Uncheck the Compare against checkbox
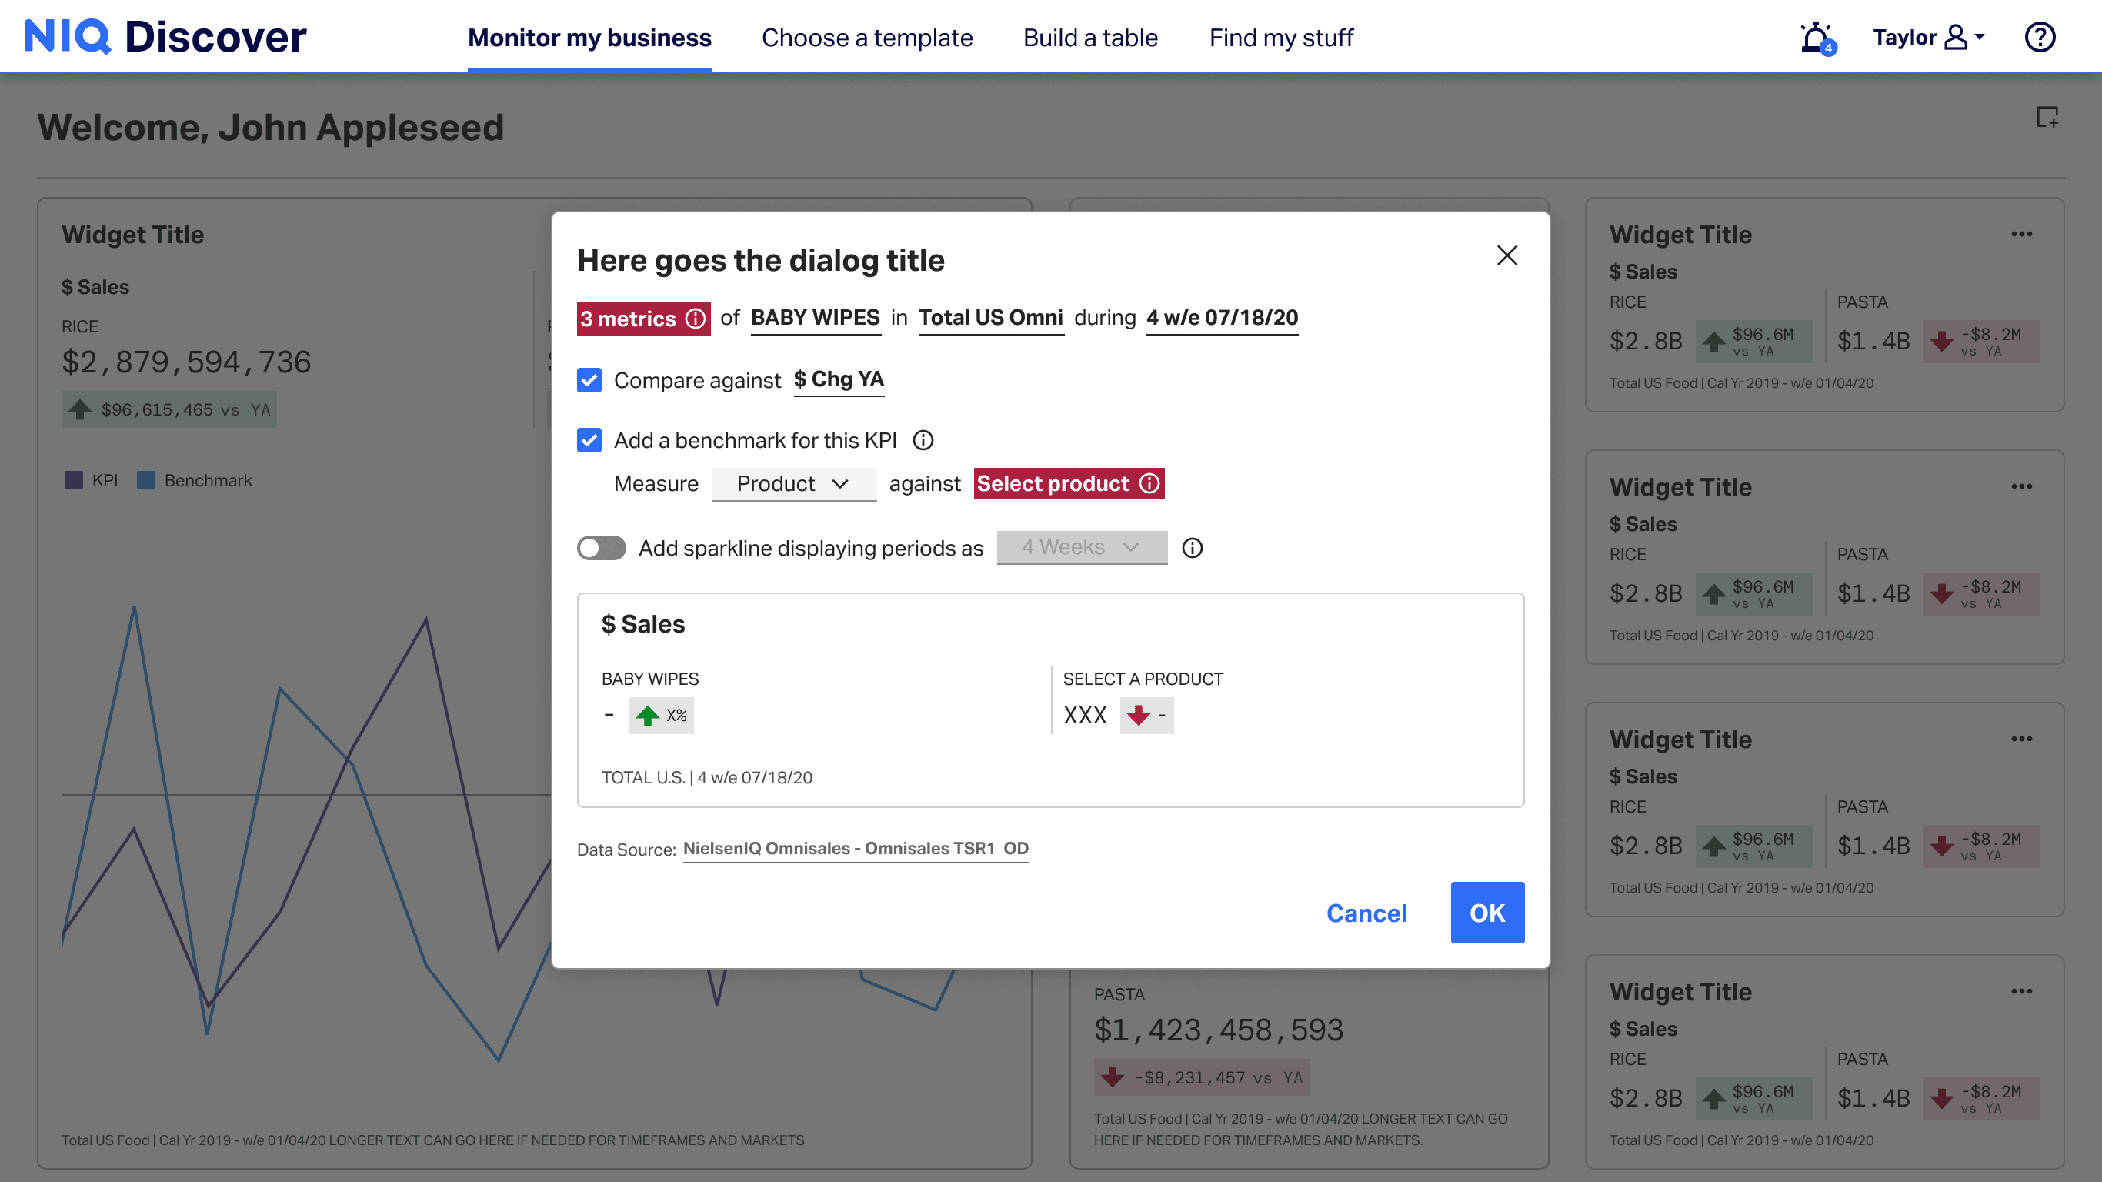Viewport: 2102px width, 1182px height. tap(589, 380)
